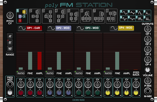Screen dimensions: 157x102
Task: Select FM algorithm 3
Action: point(48,16)
